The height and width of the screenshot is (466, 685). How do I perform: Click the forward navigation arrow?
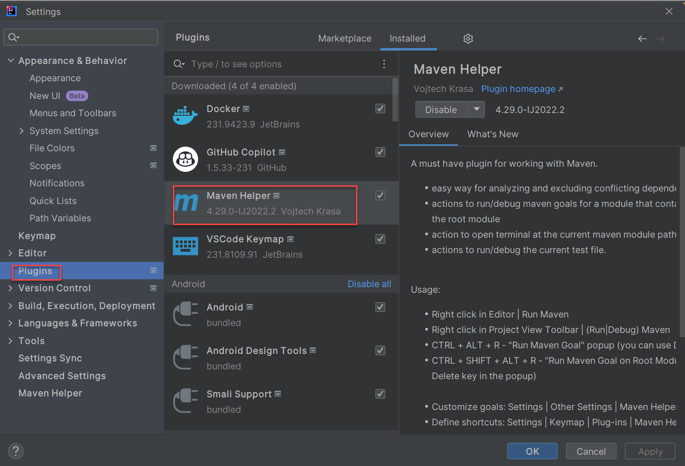click(x=661, y=39)
